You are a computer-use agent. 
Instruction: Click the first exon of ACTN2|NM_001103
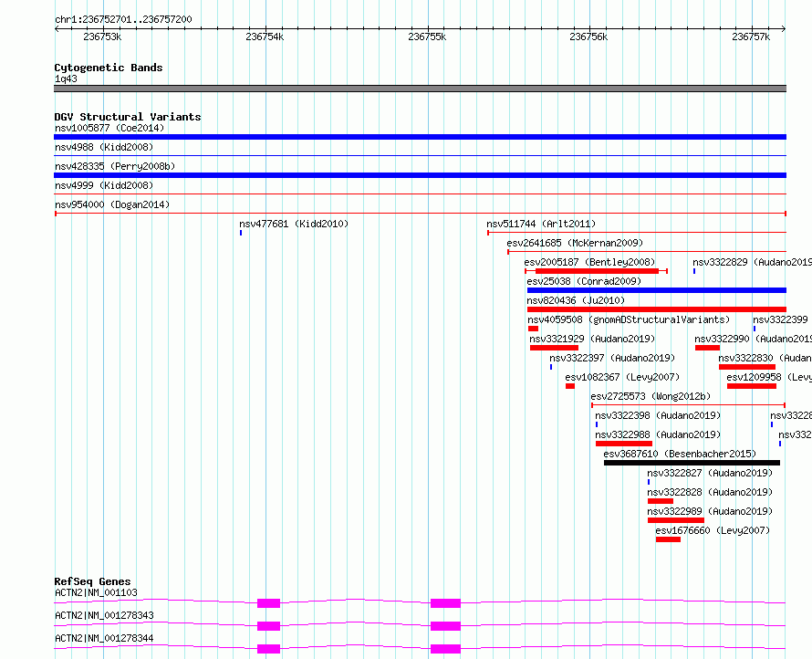pos(269,603)
